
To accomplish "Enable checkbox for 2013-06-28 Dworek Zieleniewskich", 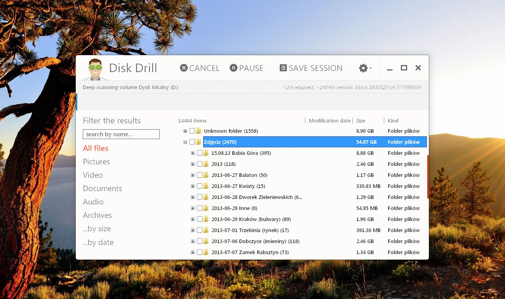I will 200,197.
